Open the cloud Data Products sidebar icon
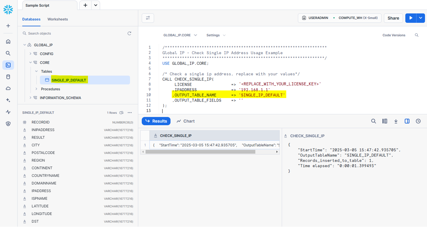The height and width of the screenshot is (228, 427). point(8,89)
